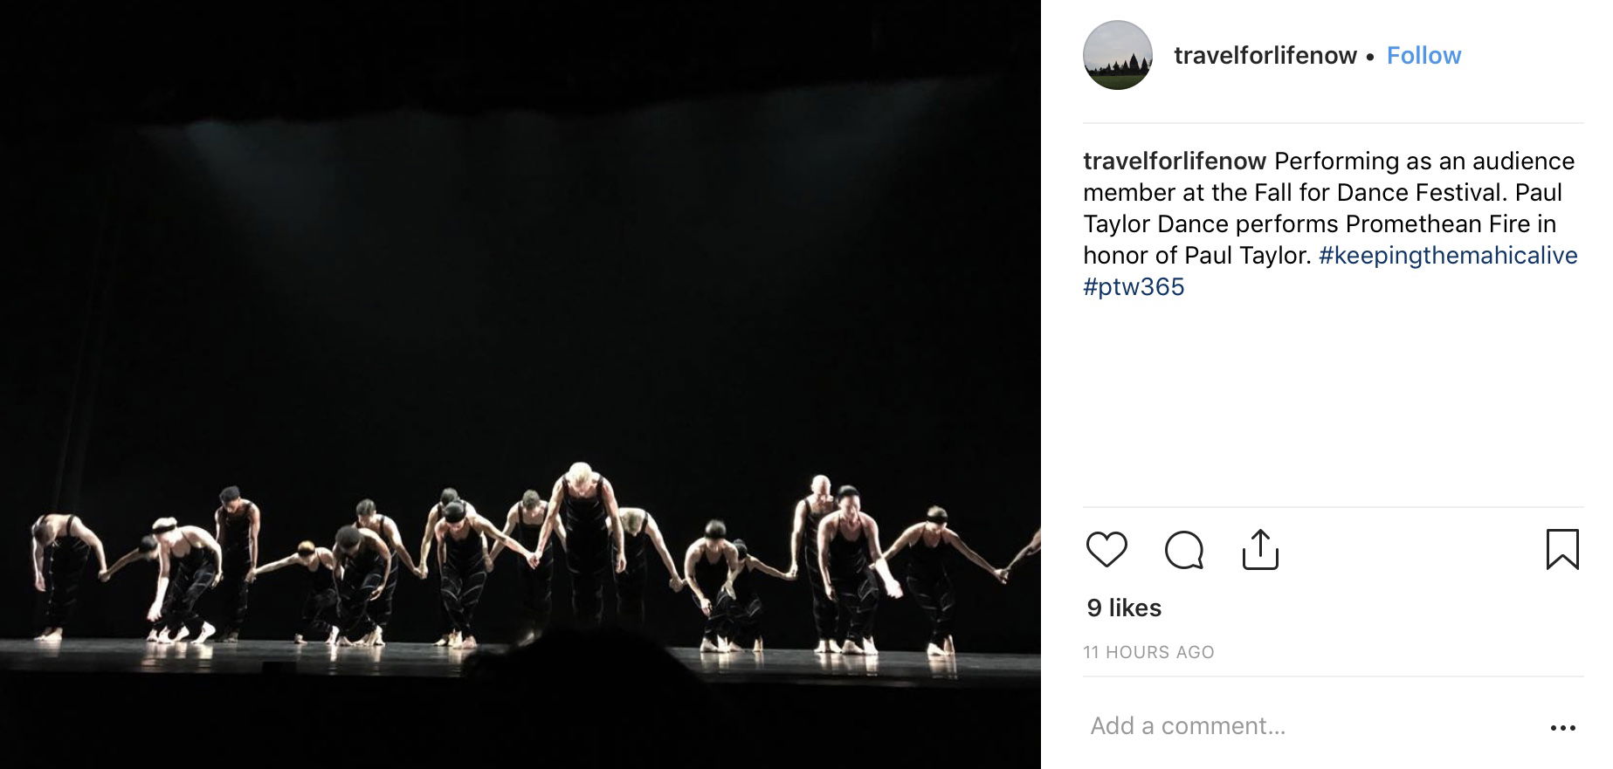Focus the Add a comment field
This screenshot has height=769, width=1613.
point(1310,726)
